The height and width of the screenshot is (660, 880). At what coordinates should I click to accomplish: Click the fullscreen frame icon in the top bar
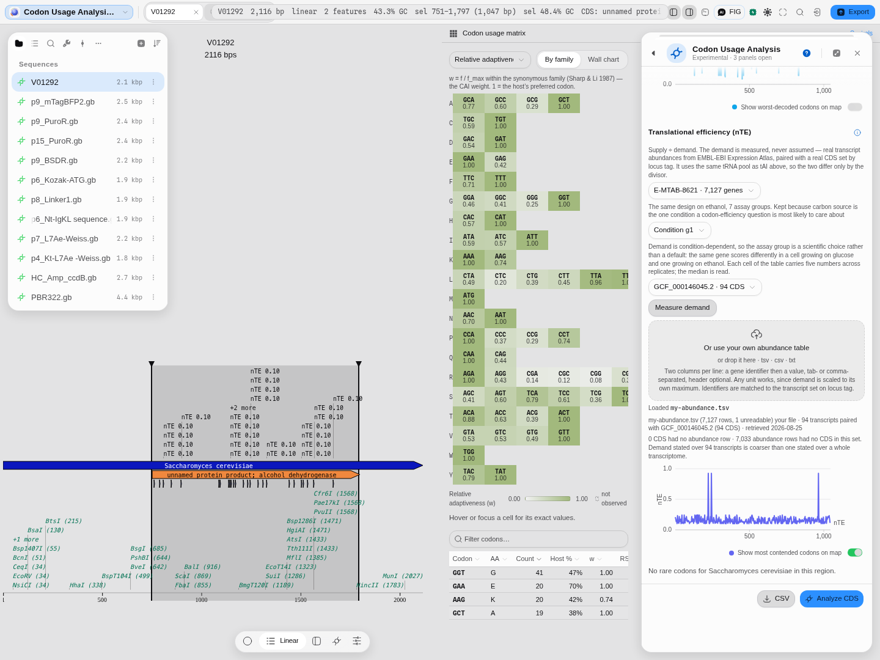[x=783, y=12]
